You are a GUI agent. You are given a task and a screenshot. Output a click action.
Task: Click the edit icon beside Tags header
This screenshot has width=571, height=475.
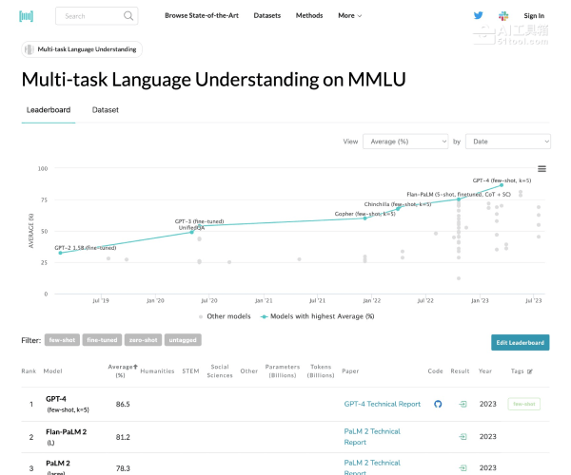click(x=530, y=371)
